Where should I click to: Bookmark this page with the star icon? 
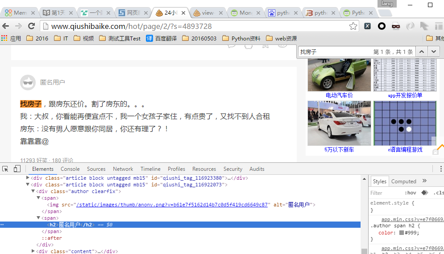coord(353,26)
